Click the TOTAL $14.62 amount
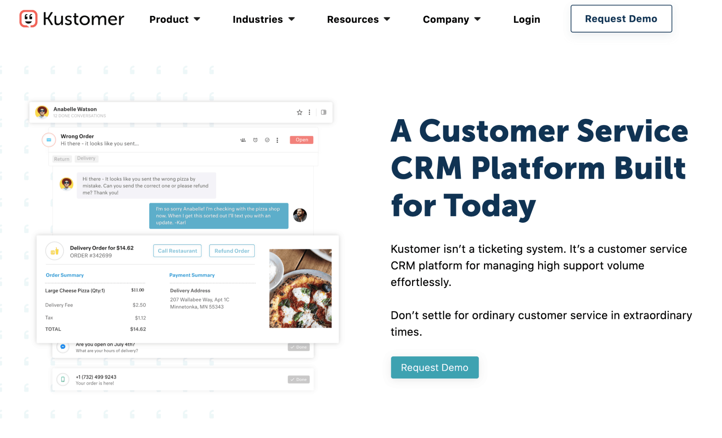The image size is (722, 438). 138,329
